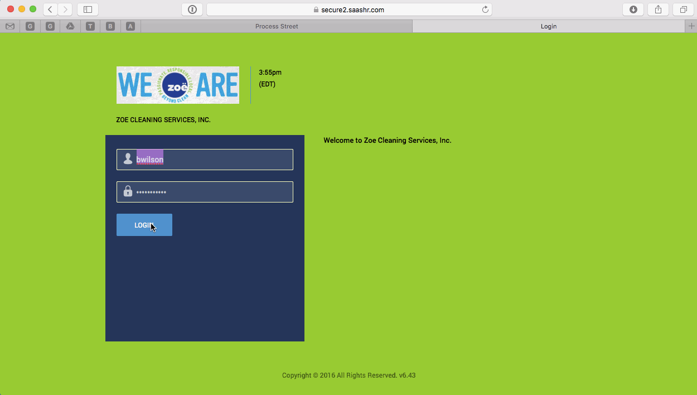The width and height of the screenshot is (697, 395).
Task: Close the Safari window with red button
Action: 11,9
